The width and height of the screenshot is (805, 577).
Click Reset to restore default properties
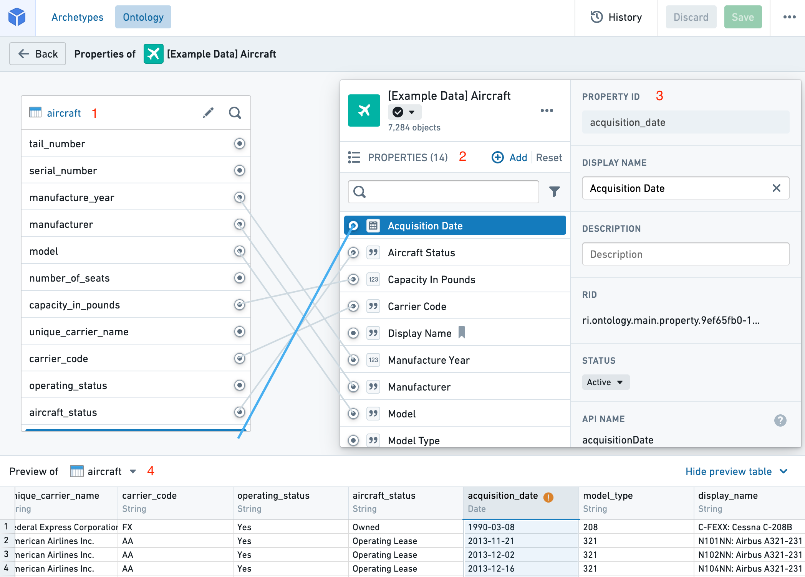(x=548, y=157)
